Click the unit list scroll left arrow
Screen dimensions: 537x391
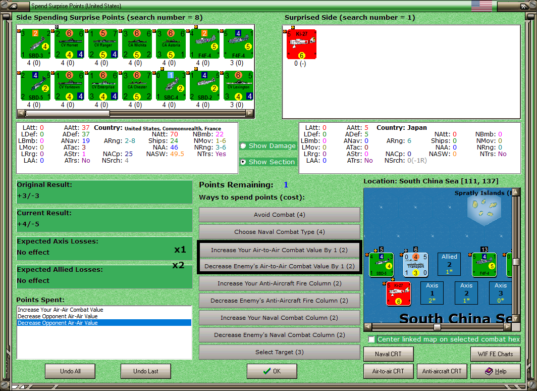pos(21,113)
